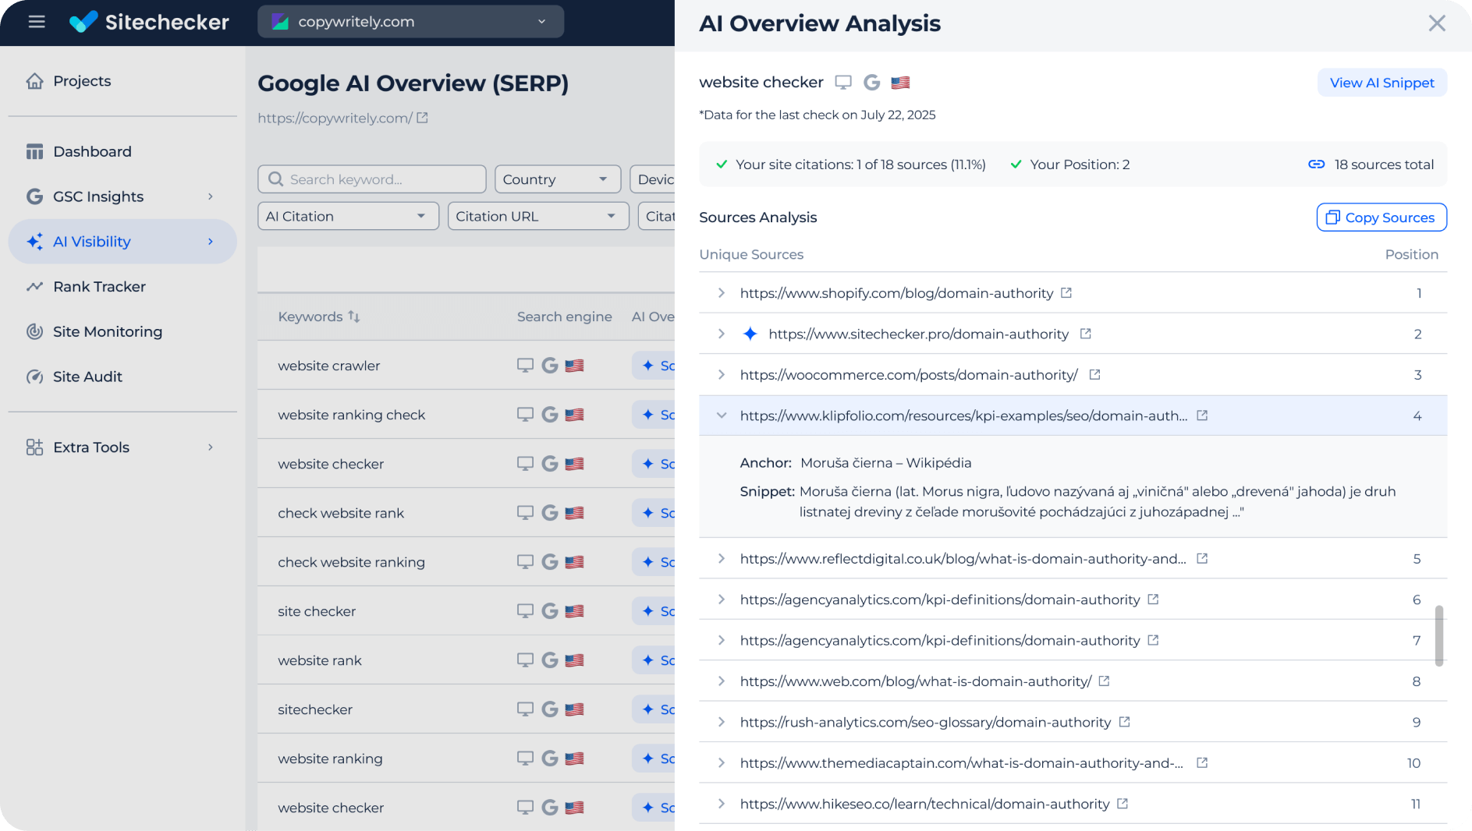The image size is (1472, 831).
Task: Click the Search keyword input field
Action: pyautogui.click(x=372, y=179)
